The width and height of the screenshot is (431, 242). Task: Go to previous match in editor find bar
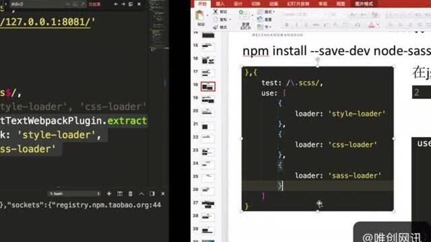tap(116, 4)
